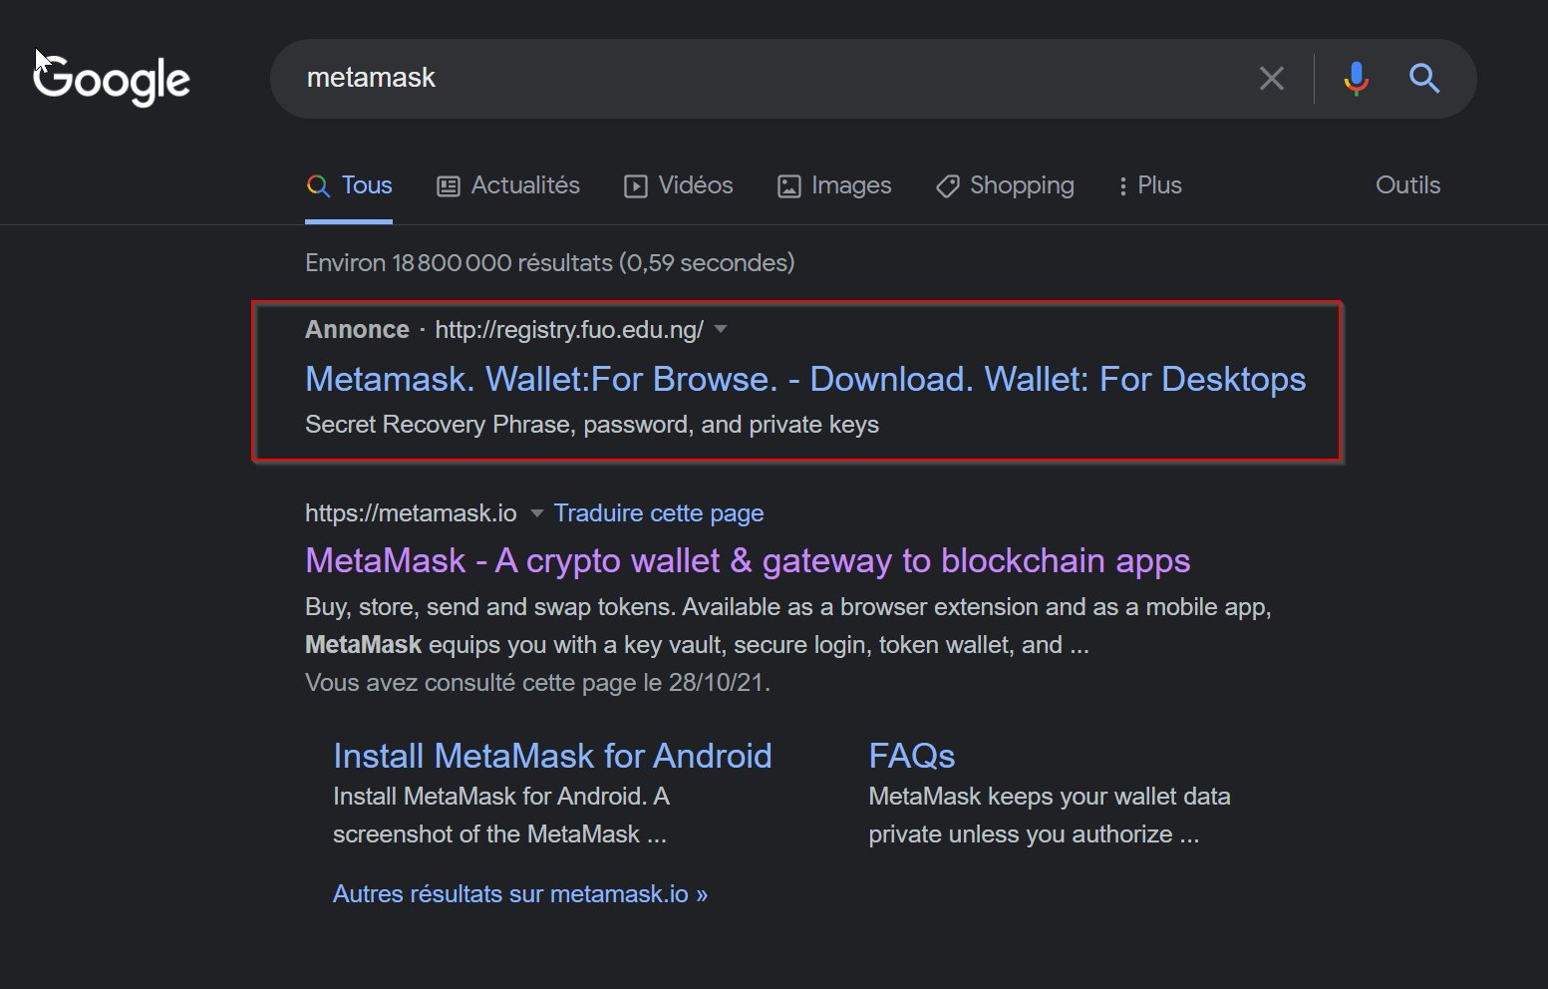Switch to Actualités tab
Screen dimensions: 1548x989
coord(508,185)
